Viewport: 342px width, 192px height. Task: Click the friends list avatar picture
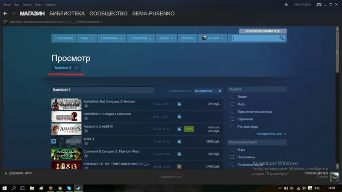(x=334, y=176)
